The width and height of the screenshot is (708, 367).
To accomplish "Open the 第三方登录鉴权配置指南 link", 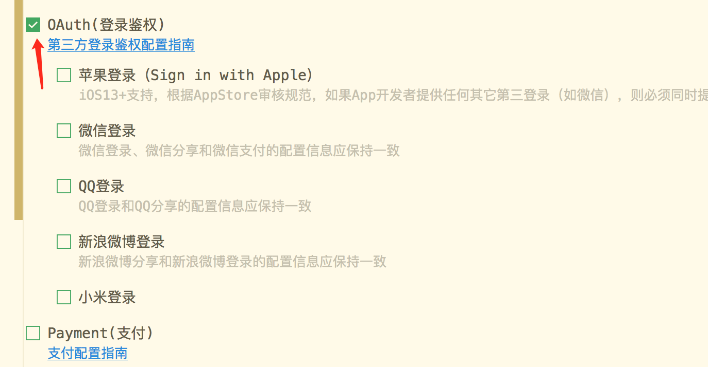I will click(x=121, y=45).
